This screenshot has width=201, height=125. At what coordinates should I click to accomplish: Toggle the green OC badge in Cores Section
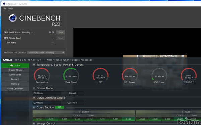pyautogui.click(x=60, y=107)
